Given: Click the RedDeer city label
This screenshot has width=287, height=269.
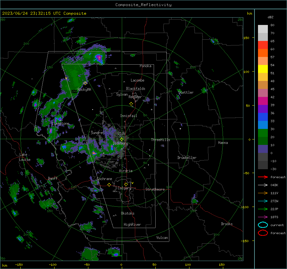Looking at the screenshot, I should 135,97.
